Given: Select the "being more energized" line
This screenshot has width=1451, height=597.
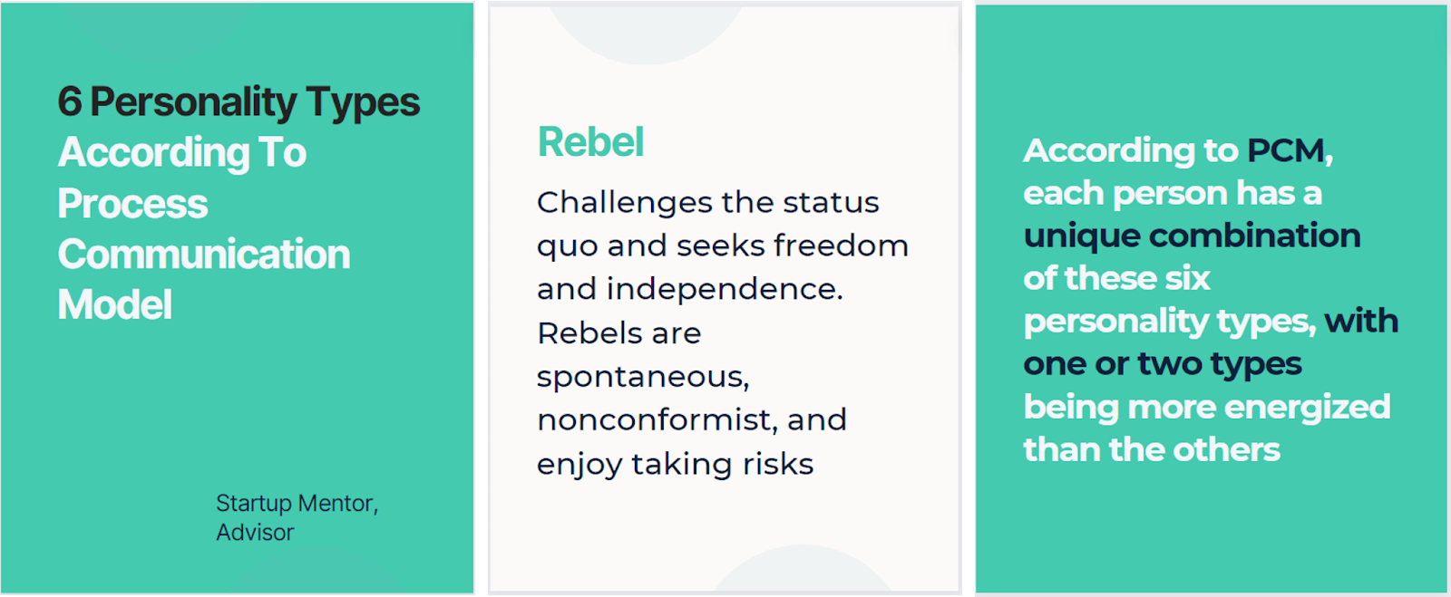Looking at the screenshot, I should pyautogui.click(x=1206, y=407).
